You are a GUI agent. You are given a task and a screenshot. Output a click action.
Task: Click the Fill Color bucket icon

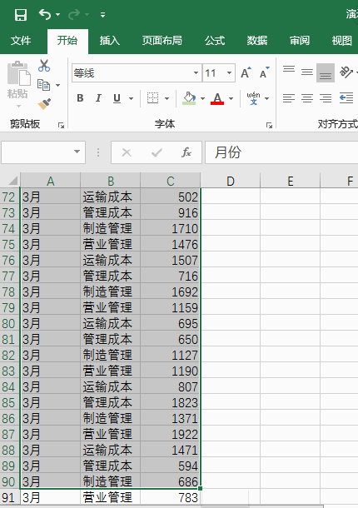(x=189, y=98)
